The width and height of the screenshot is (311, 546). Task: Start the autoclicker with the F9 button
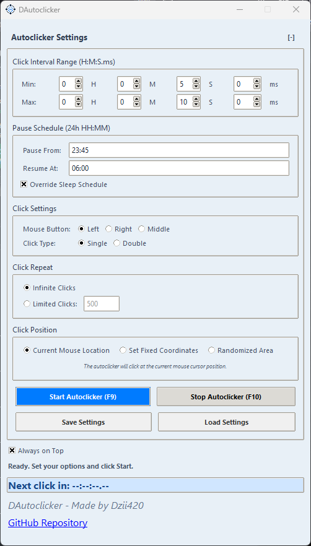(83, 397)
